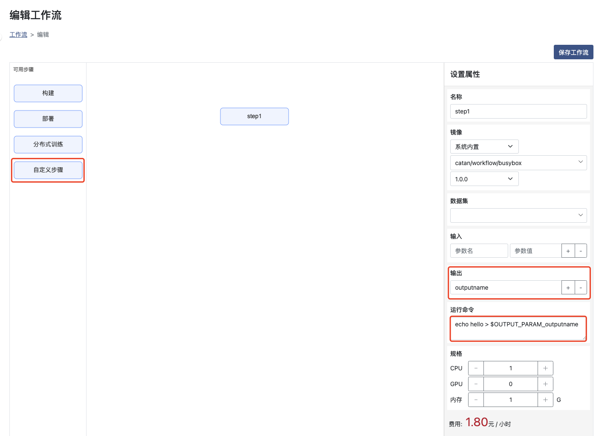Add another output with the plus button
The image size is (596, 436).
click(x=568, y=288)
